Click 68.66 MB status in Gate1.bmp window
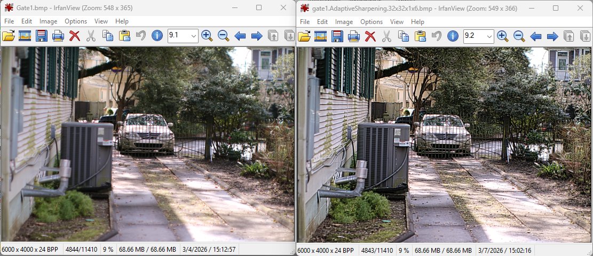 pyautogui.click(x=147, y=250)
